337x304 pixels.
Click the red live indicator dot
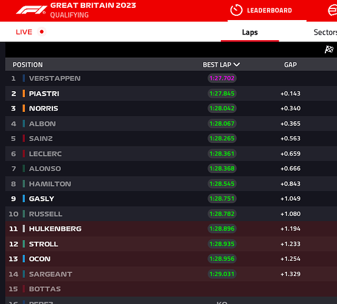pos(42,32)
